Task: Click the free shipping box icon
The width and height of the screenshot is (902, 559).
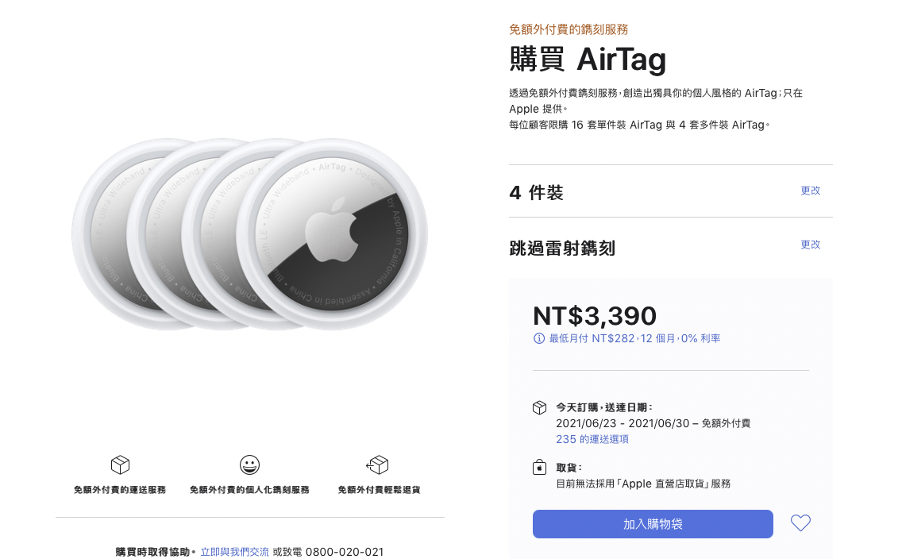Action: 120,465
